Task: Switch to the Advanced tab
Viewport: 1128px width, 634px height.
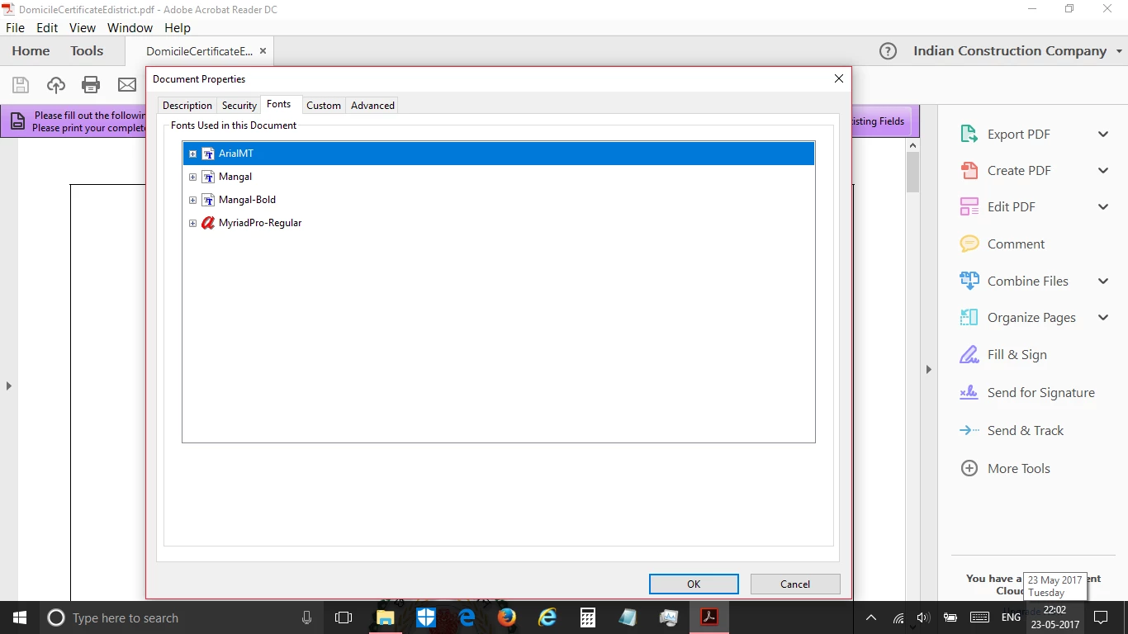Action: pos(372,106)
